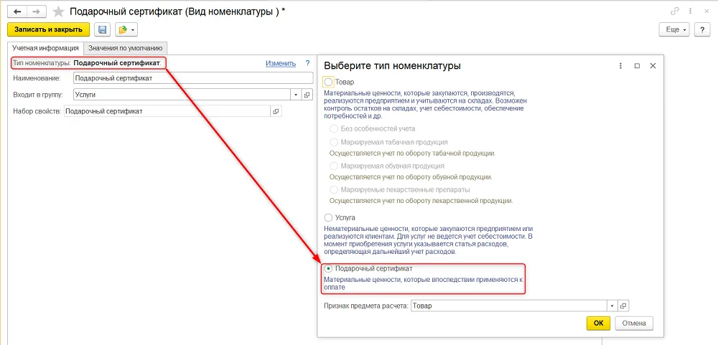The image size is (718, 345).
Task: Open the Набор свойств item card
Action: pos(276,111)
